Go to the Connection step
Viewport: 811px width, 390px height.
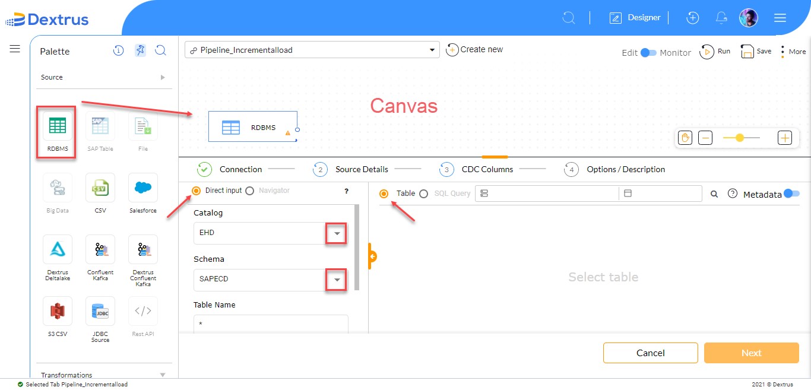(230, 169)
